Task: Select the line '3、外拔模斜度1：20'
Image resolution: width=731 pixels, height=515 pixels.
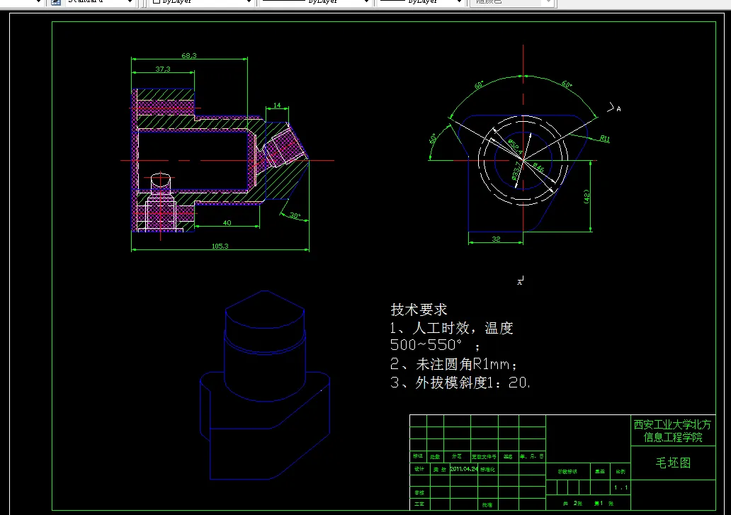Action: click(x=460, y=383)
